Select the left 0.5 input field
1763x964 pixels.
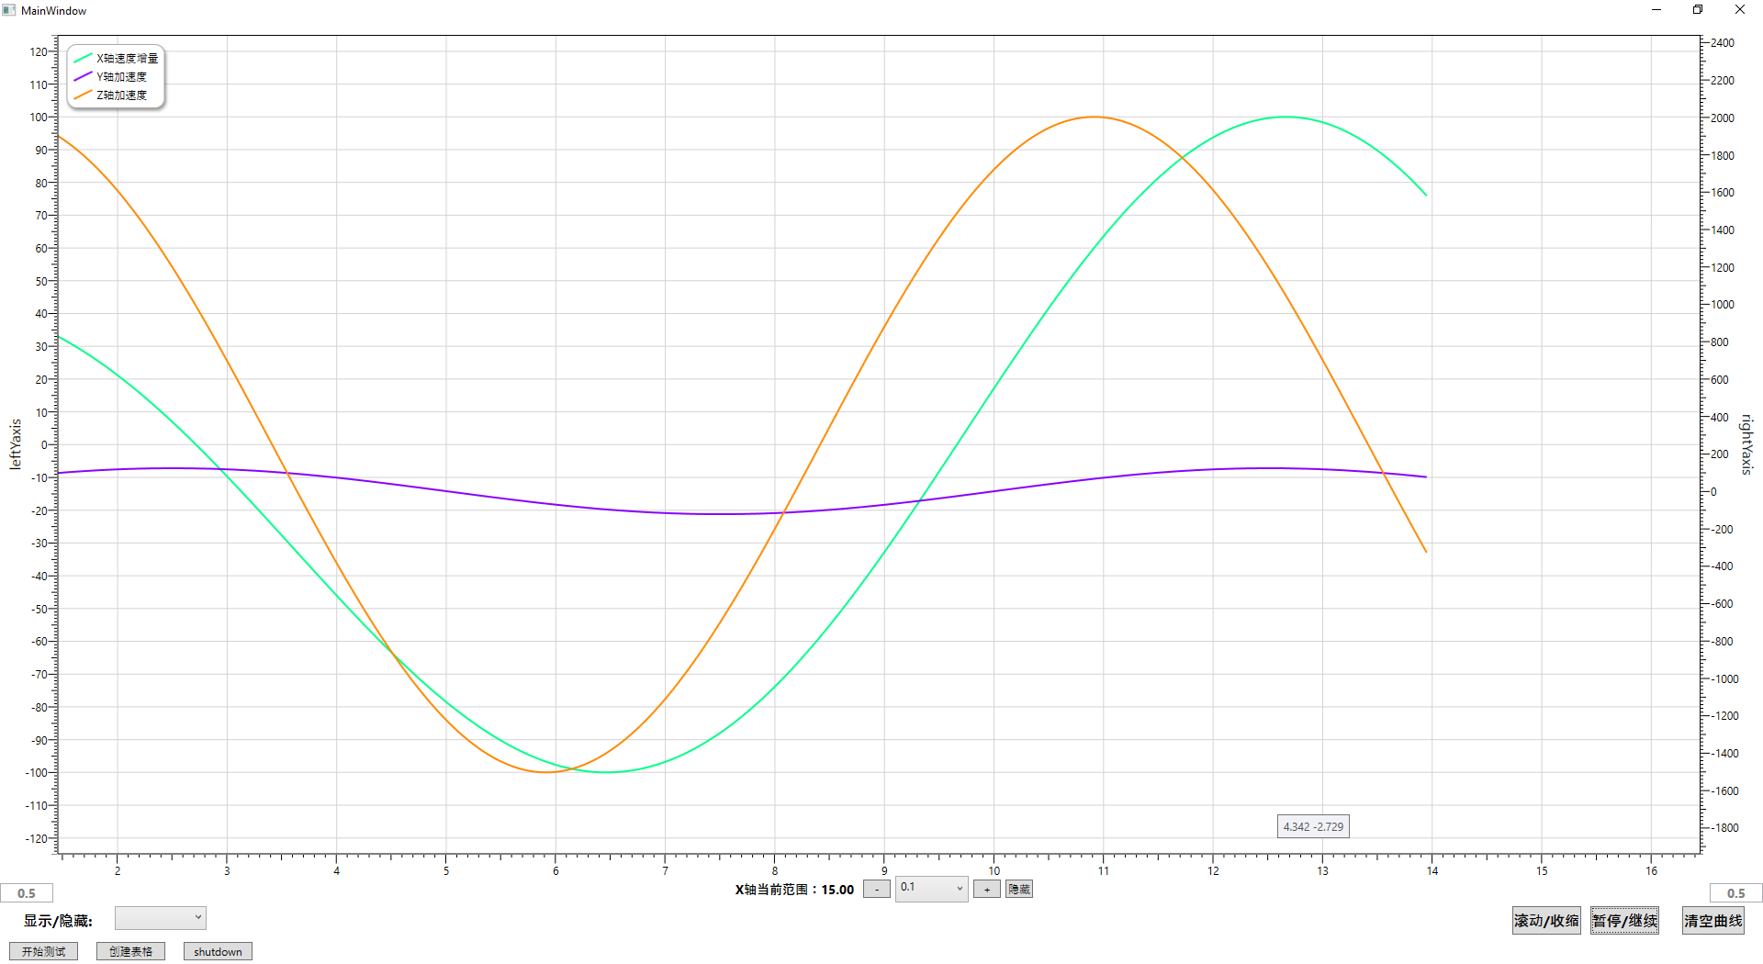[x=28, y=891]
